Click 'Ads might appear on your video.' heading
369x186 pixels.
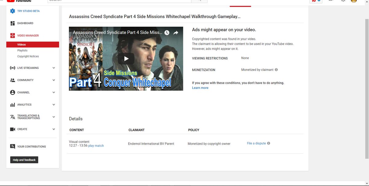pyautogui.click(x=224, y=30)
